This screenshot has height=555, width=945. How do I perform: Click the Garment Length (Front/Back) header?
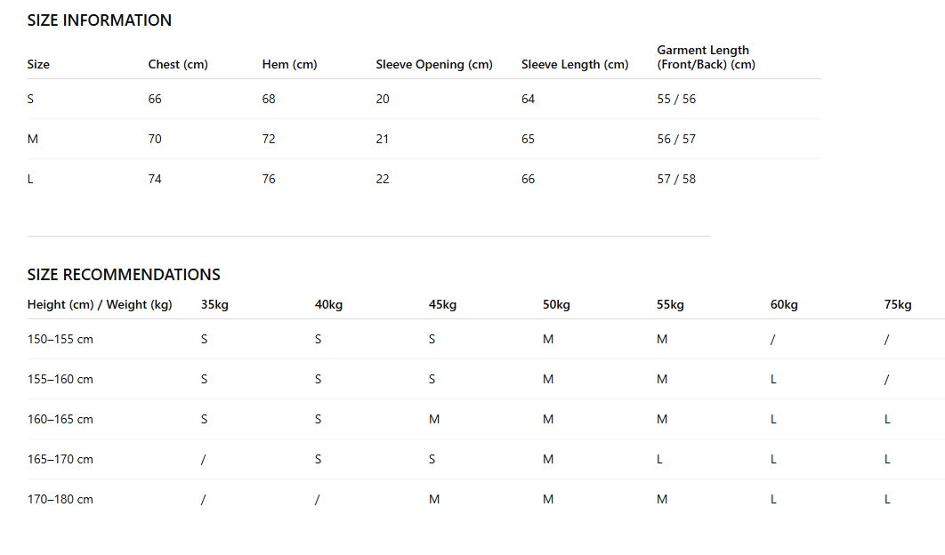click(706, 57)
